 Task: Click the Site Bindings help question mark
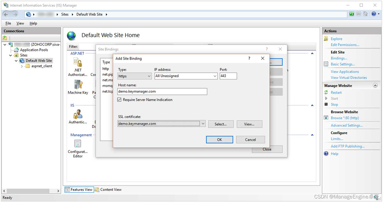[267, 49]
